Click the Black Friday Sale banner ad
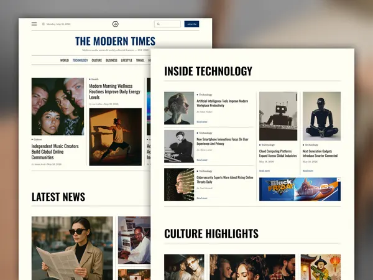 pos(300,189)
